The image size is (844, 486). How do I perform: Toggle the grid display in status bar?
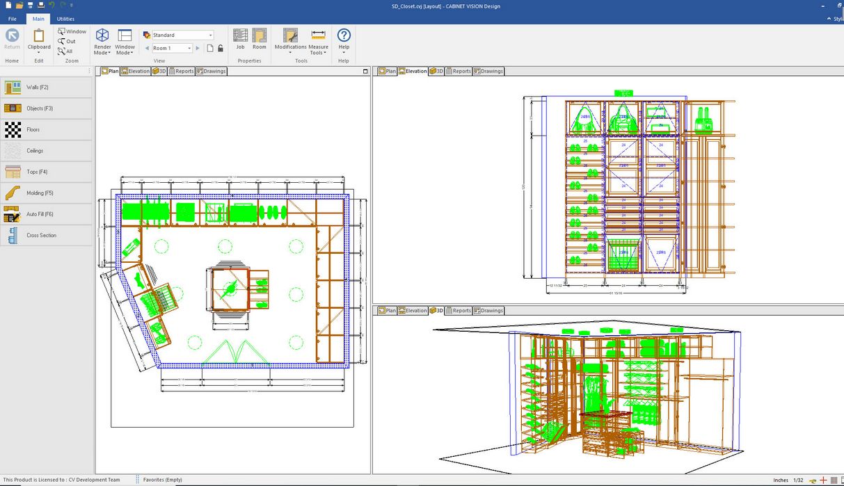click(834, 480)
